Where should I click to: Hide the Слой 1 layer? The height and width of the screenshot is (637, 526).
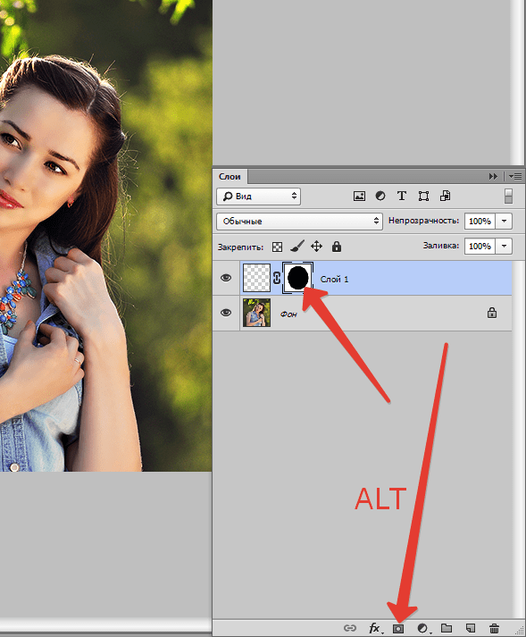click(226, 278)
